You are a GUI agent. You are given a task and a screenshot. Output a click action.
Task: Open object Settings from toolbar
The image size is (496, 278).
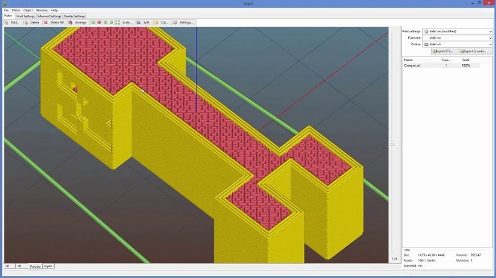184,22
